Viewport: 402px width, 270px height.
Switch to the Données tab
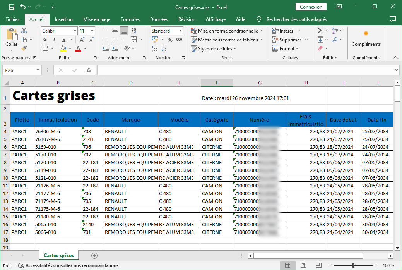pos(159,19)
